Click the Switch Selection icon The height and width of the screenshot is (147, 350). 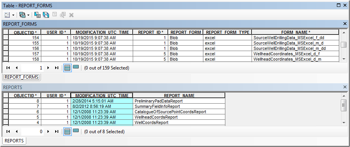coord(46,15)
